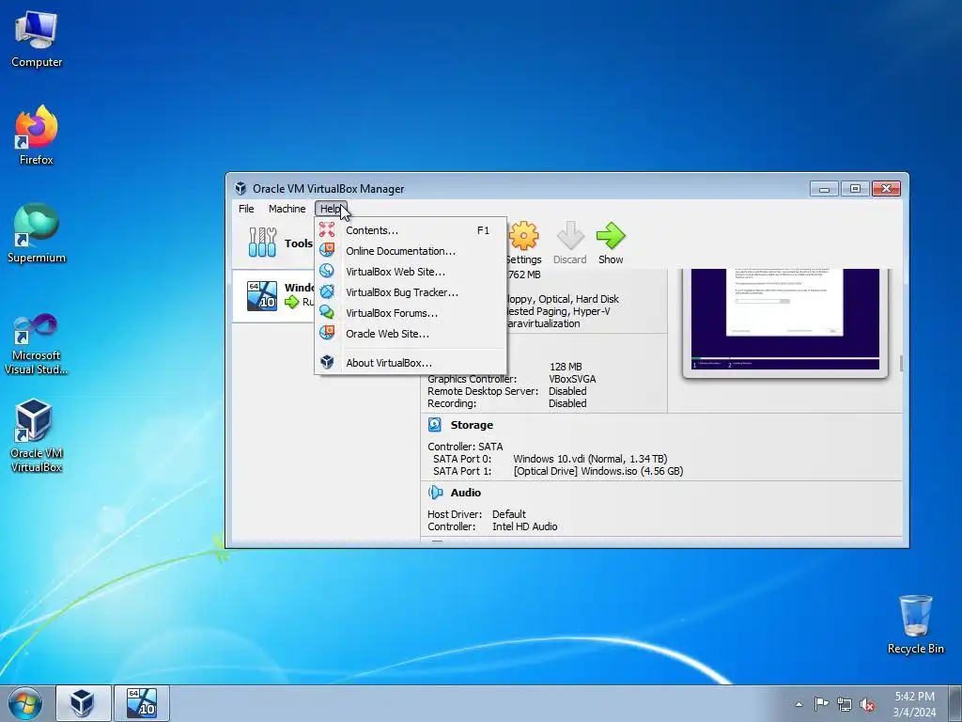Click the green Show arrow icon

click(611, 236)
